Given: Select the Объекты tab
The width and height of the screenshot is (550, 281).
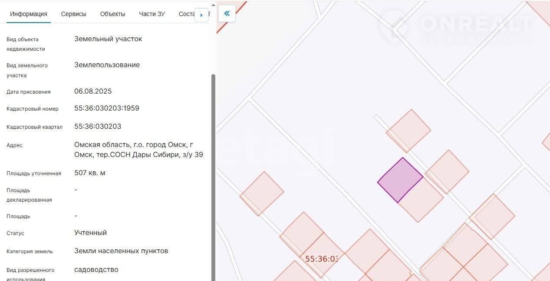Looking at the screenshot, I should (112, 14).
